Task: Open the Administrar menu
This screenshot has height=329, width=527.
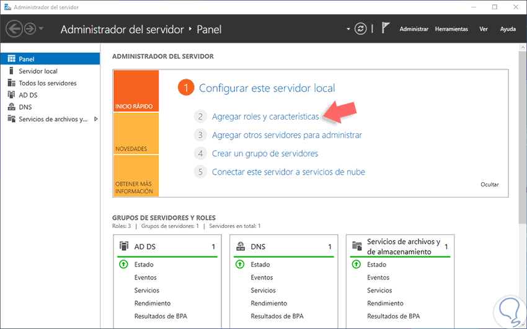Action: pos(414,29)
